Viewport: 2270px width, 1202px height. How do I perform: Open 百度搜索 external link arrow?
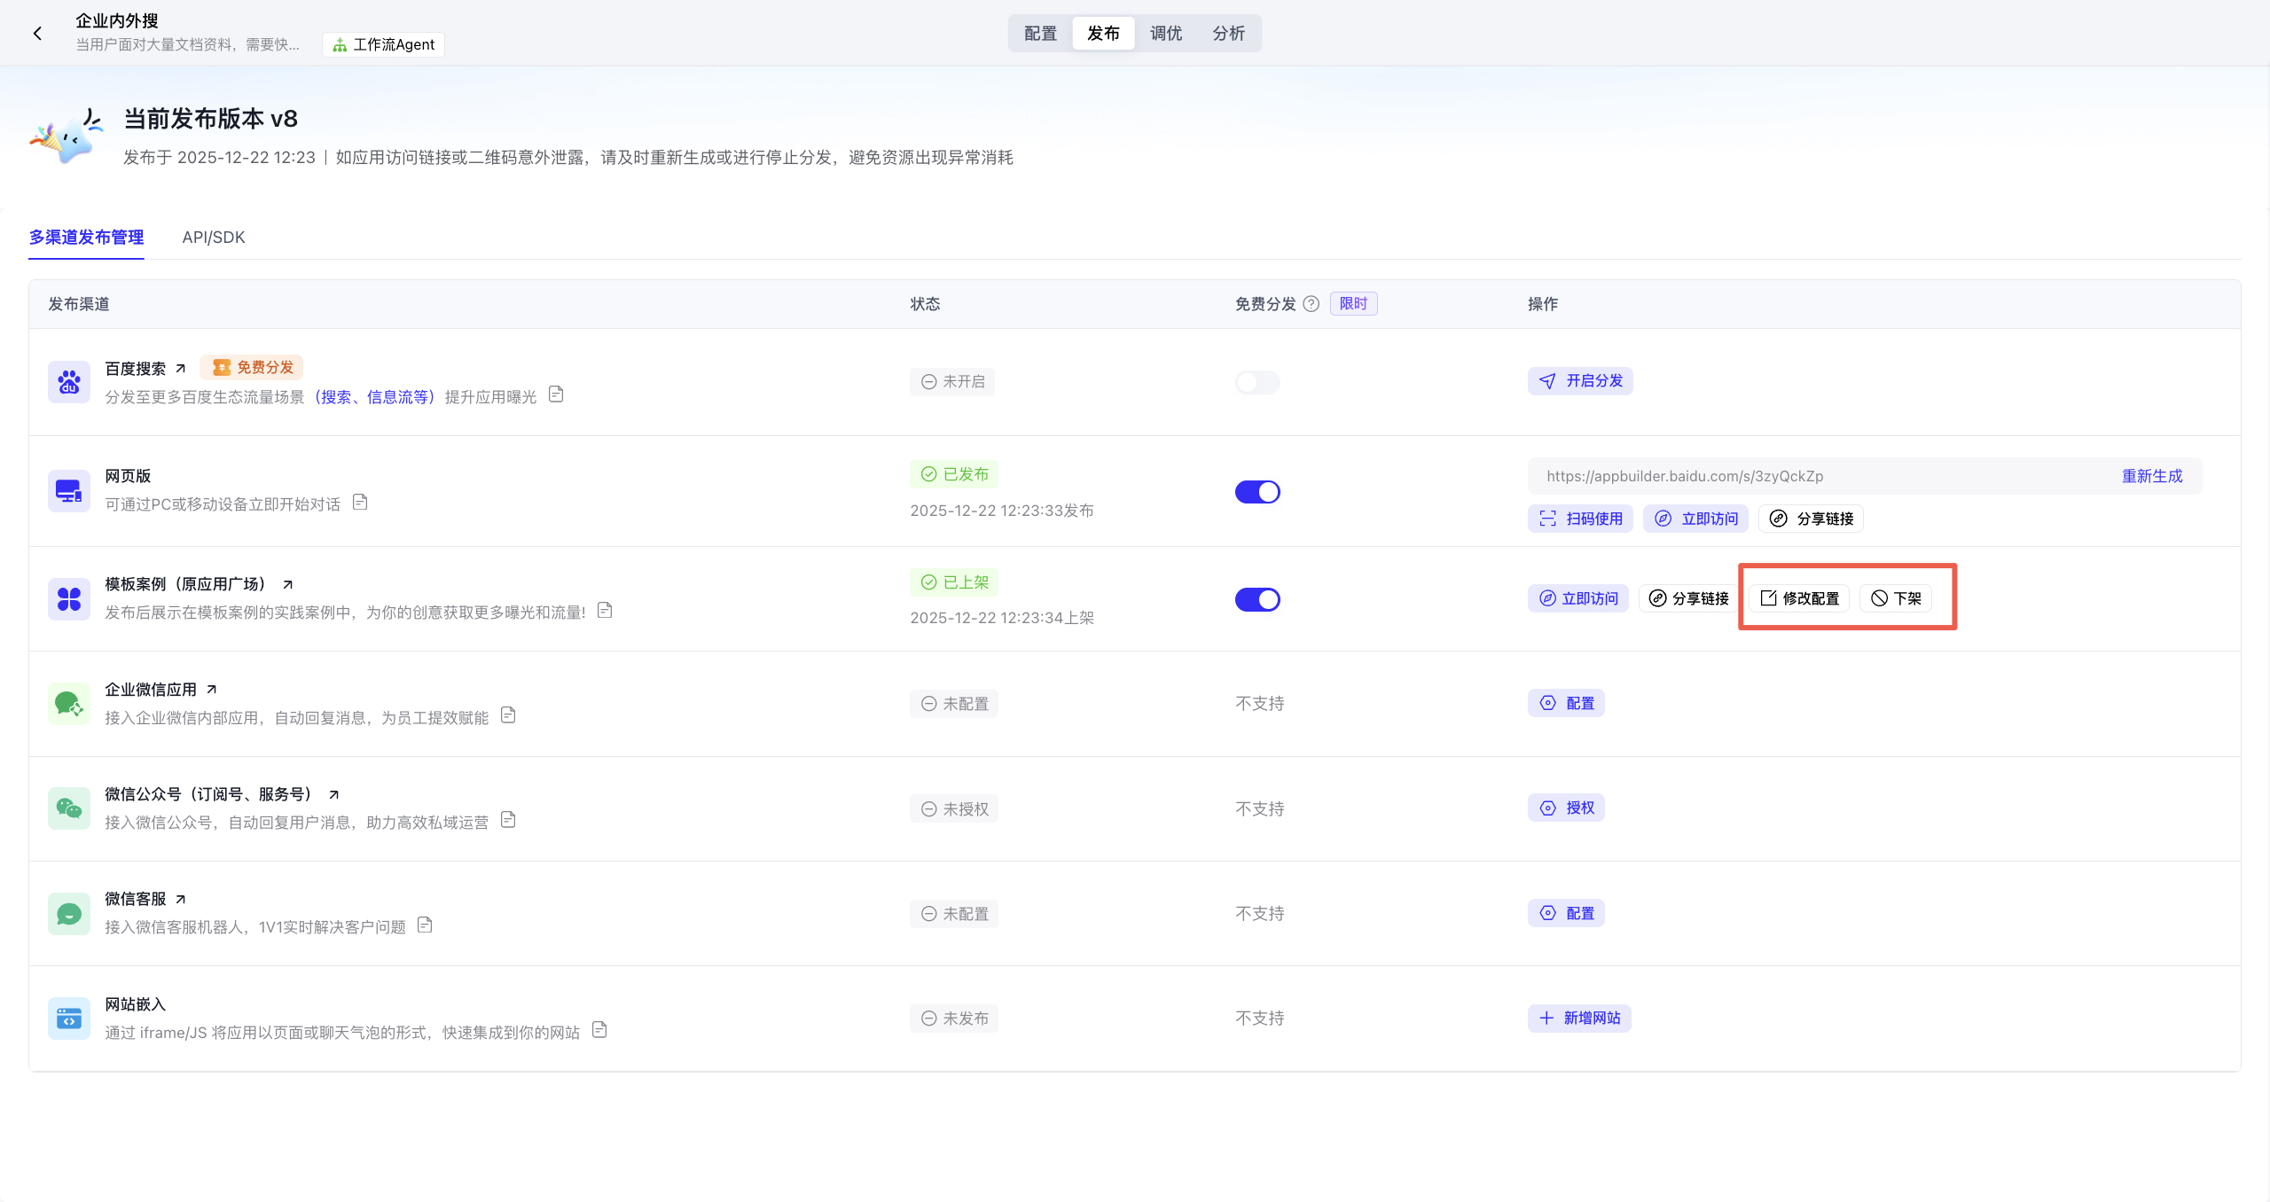(181, 369)
